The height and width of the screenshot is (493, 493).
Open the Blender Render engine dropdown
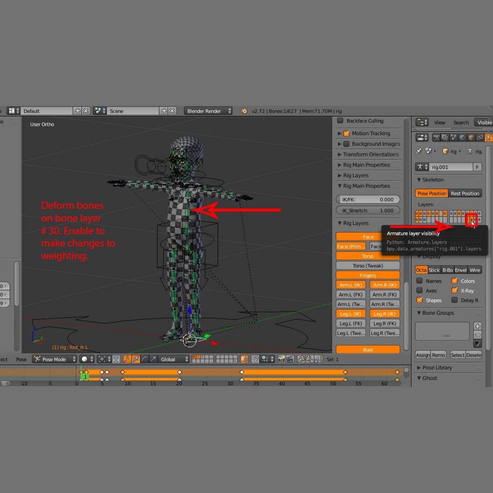[x=208, y=111]
